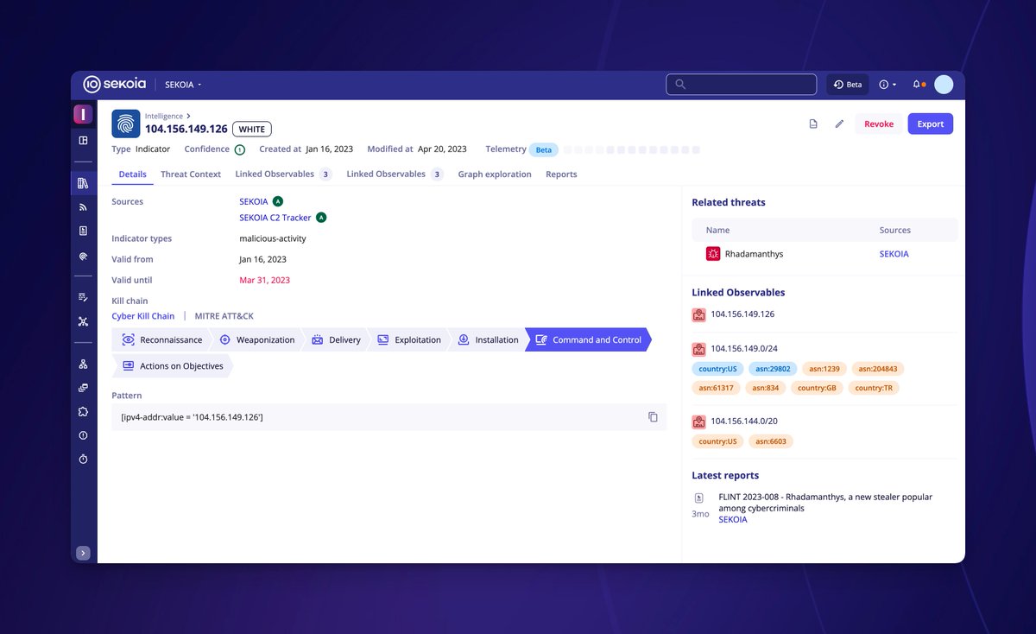Image resolution: width=1036 pixels, height=634 pixels.
Task: Click the confidence level 1 badge
Action: 239,149
